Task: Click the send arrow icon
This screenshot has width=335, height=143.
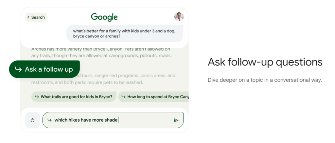Action: coord(176,121)
